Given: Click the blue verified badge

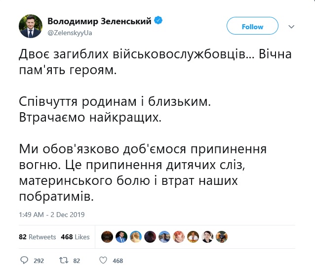Looking at the screenshot, I should coord(159,21).
